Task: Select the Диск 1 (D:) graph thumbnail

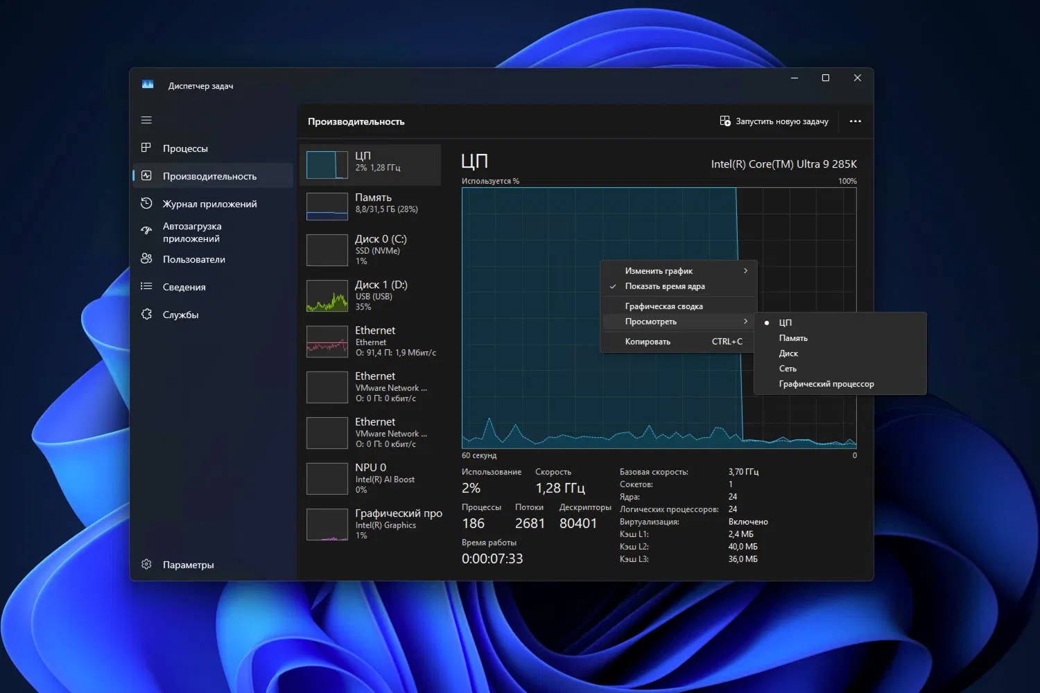Action: tap(327, 296)
